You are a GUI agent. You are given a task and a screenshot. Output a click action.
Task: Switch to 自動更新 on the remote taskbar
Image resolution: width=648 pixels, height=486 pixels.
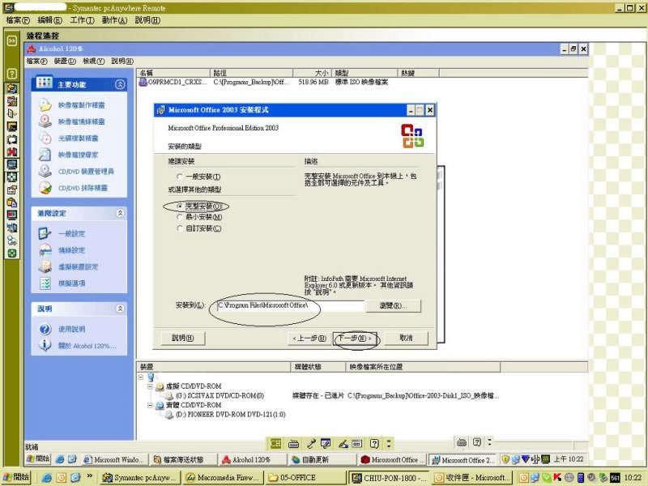pos(322,459)
